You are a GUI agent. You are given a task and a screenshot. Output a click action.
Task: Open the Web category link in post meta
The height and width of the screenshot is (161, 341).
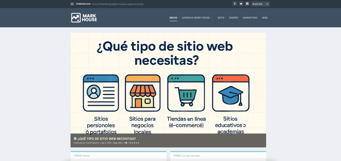click(x=120, y=143)
